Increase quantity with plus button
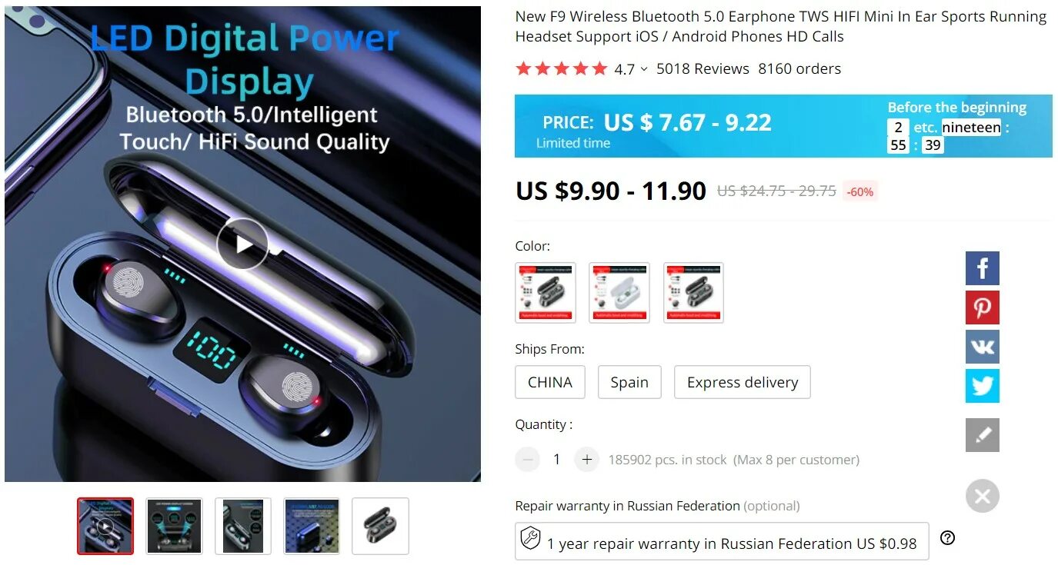This screenshot has height=565, width=1058. pyautogui.click(x=586, y=460)
